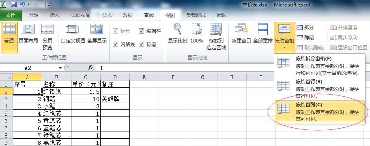
Task: Click the 隐藏 hide window button
Action: (305, 38)
